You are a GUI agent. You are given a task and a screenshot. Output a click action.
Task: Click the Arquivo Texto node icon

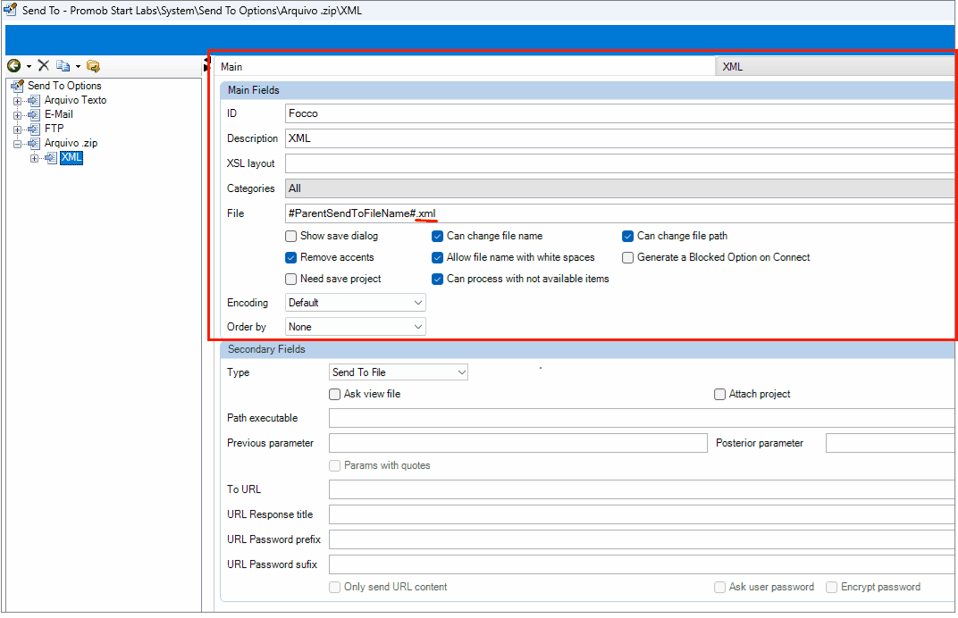[x=34, y=100]
